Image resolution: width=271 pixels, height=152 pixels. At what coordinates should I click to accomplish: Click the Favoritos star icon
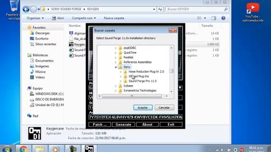click(29, 27)
